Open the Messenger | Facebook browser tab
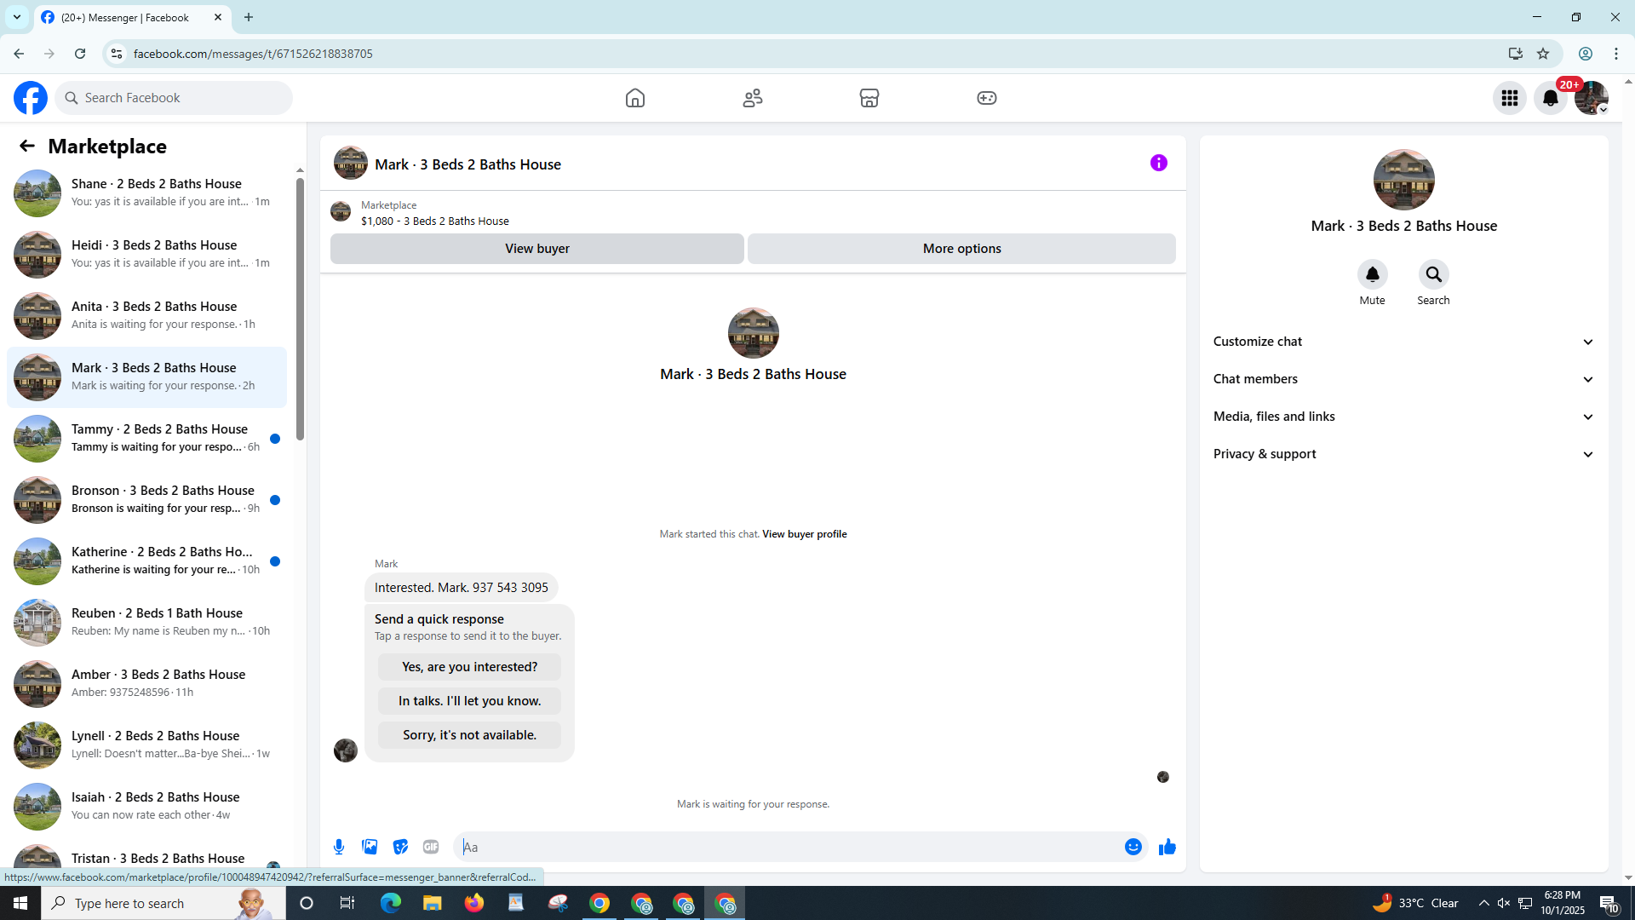The image size is (1635, 920). (132, 17)
